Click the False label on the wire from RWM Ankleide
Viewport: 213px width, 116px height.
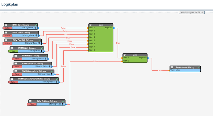95,61
